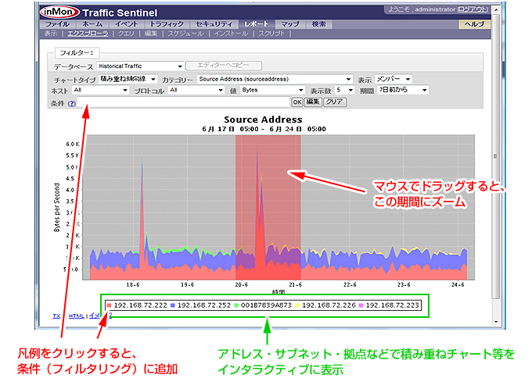Image resolution: width=532 pixels, height=378 pixels.
Task: Click the クリア button
Action: click(x=334, y=102)
